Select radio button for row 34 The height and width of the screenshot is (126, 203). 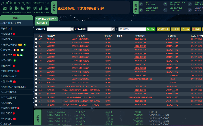[x=36, y=90]
